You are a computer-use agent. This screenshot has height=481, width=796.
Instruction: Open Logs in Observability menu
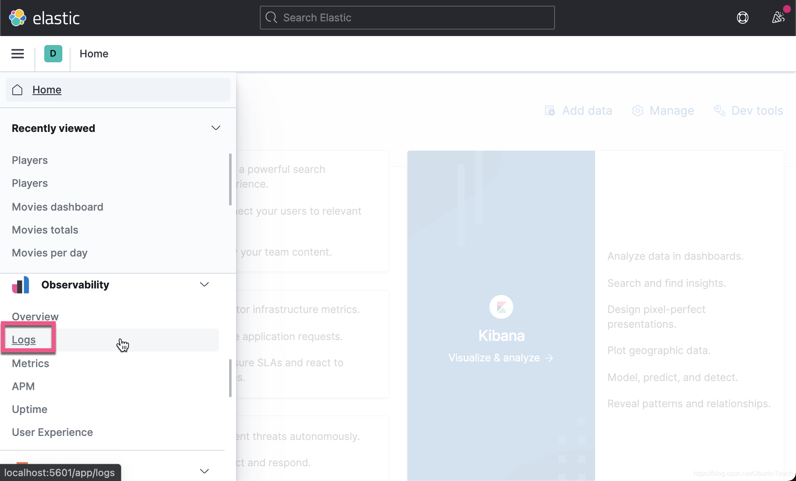pos(24,340)
